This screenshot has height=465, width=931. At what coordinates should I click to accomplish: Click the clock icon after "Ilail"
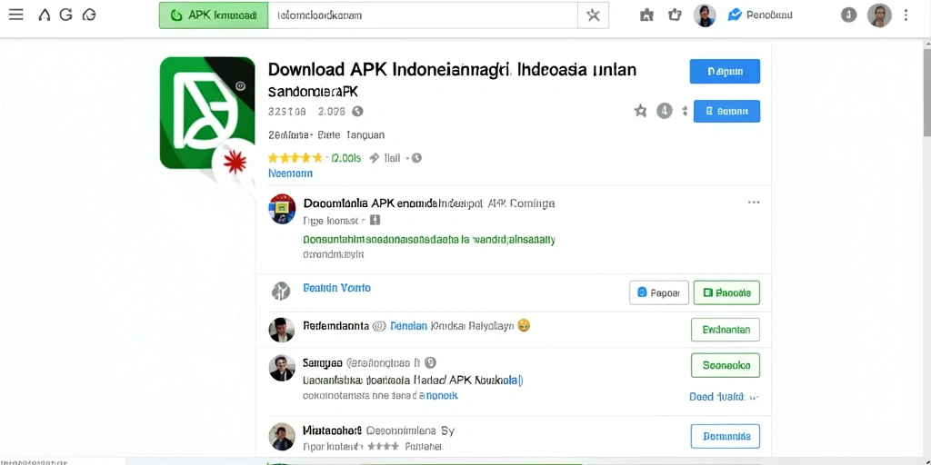(416, 158)
